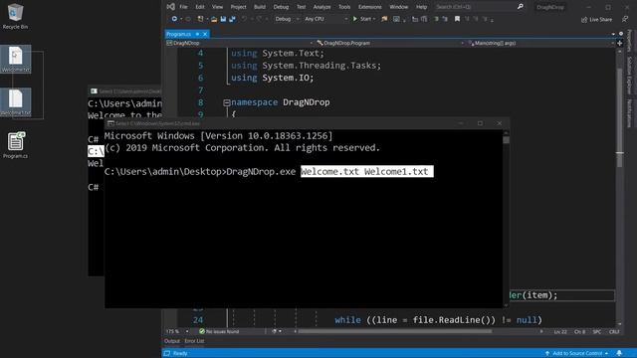
Task: Pin the Program.cs tab
Action: (x=197, y=34)
